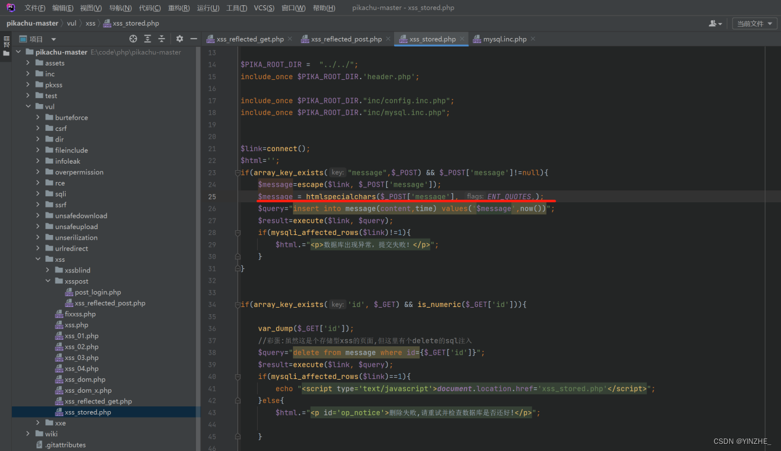Expand the assets folder
The height and width of the screenshot is (451, 781).
coord(28,63)
